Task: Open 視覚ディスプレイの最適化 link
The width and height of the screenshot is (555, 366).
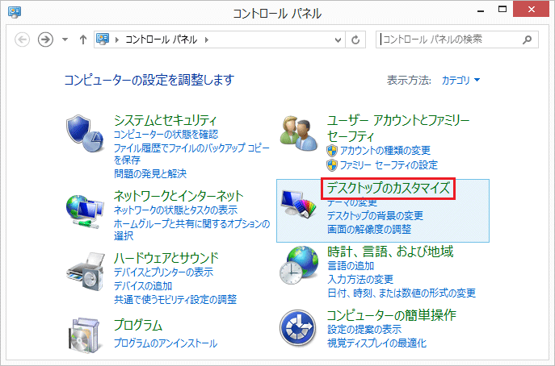Action: tap(376, 343)
